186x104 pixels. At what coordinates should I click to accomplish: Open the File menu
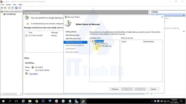pyautogui.click(x=3, y=5)
